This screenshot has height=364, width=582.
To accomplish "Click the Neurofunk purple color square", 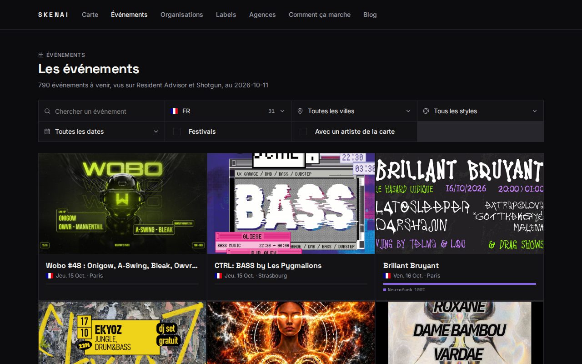I will (x=385, y=290).
